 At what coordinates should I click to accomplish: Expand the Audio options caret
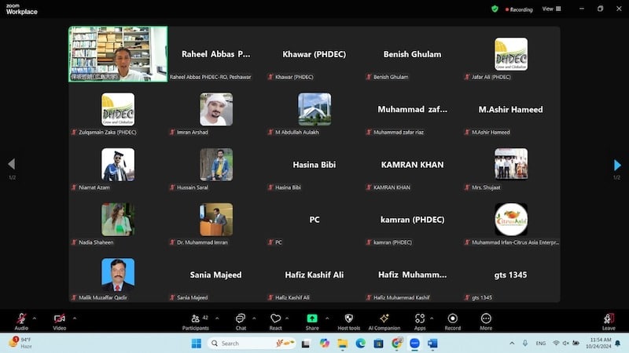35,318
